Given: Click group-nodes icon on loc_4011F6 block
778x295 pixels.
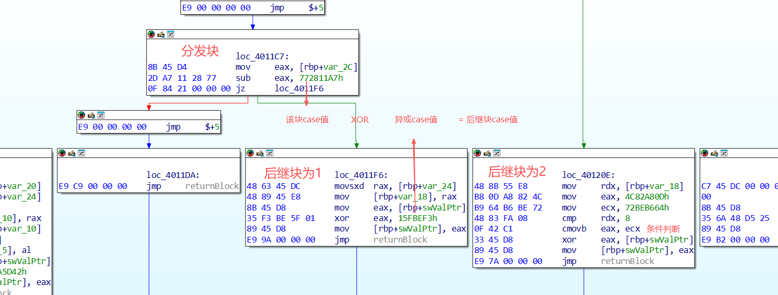Looking at the screenshot, I should point(269,153).
